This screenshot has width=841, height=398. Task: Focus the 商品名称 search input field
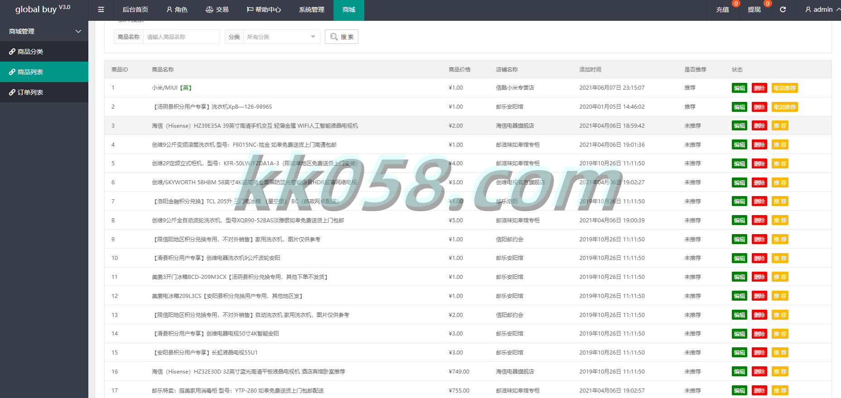click(181, 37)
